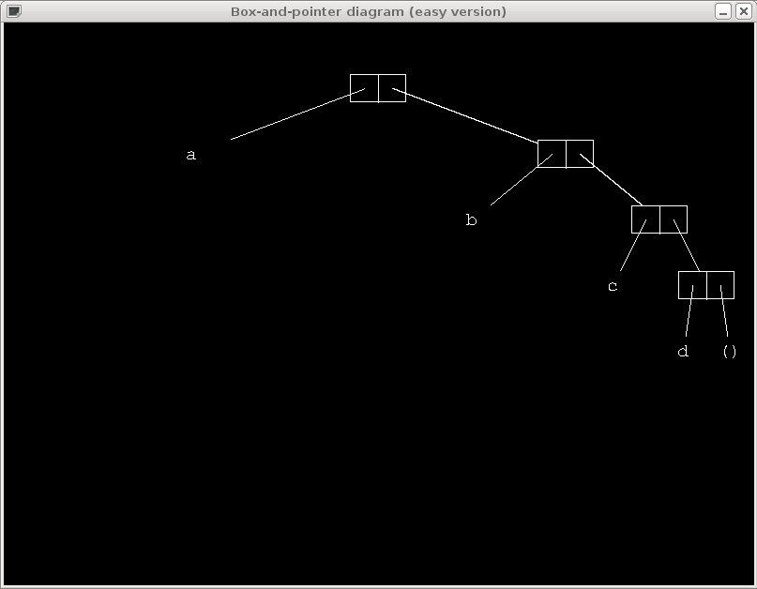Screen dimensions: 757x589
Task: Click the cdr box beside c's car box
Action: point(674,219)
